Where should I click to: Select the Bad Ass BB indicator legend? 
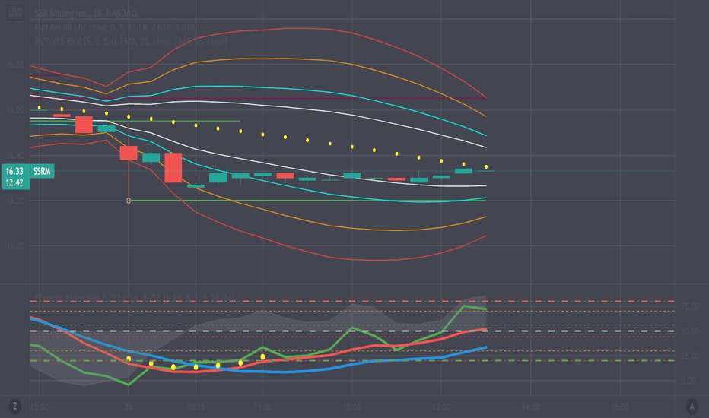click(x=116, y=27)
